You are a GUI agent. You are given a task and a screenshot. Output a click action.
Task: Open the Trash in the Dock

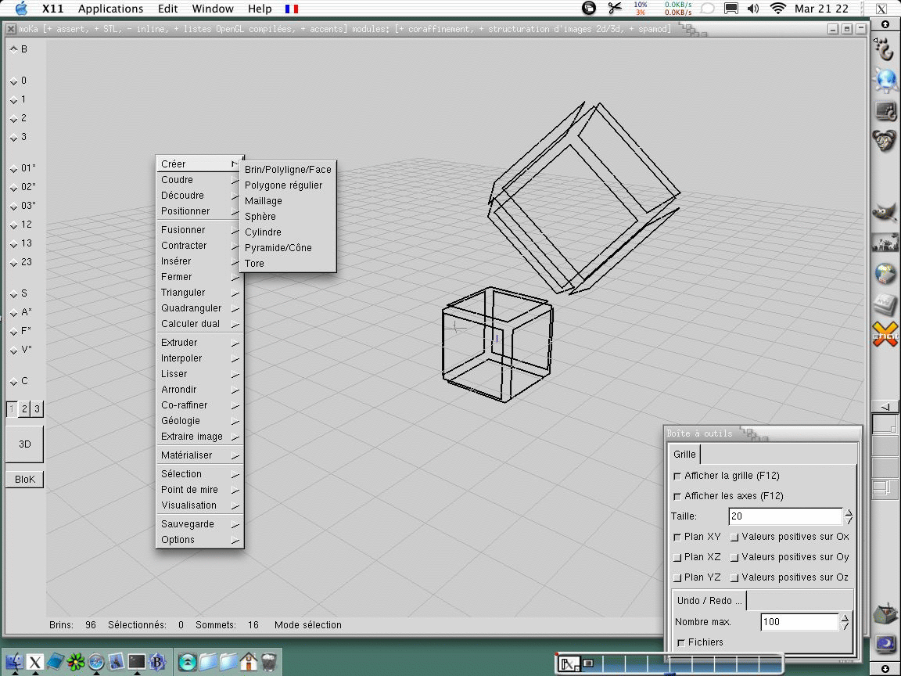269,662
